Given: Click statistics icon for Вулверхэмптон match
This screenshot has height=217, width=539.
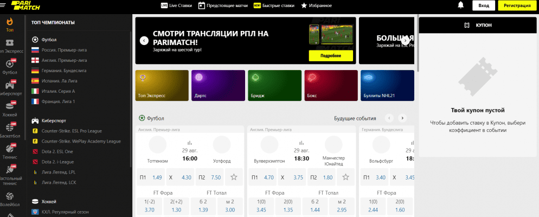Looking at the screenshot, I should [x=301, y=142].
